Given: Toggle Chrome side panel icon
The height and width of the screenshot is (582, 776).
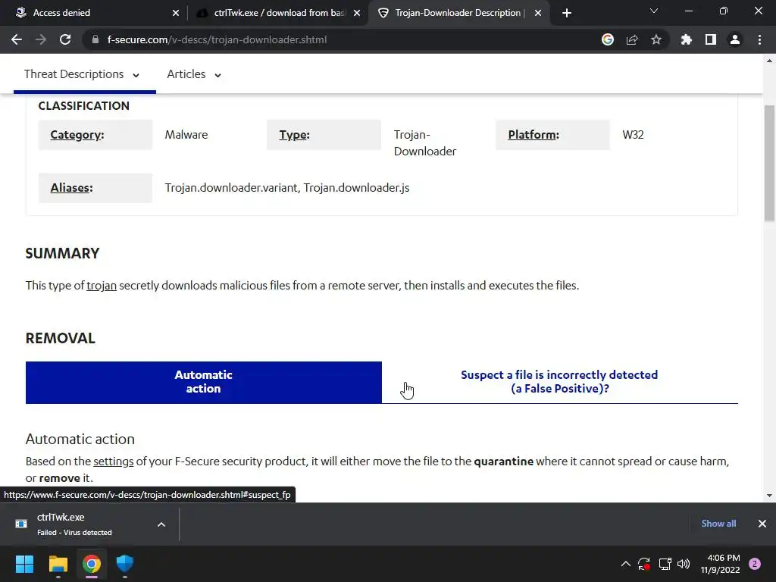Looking at the screenshot, I should tap(711, 39).
